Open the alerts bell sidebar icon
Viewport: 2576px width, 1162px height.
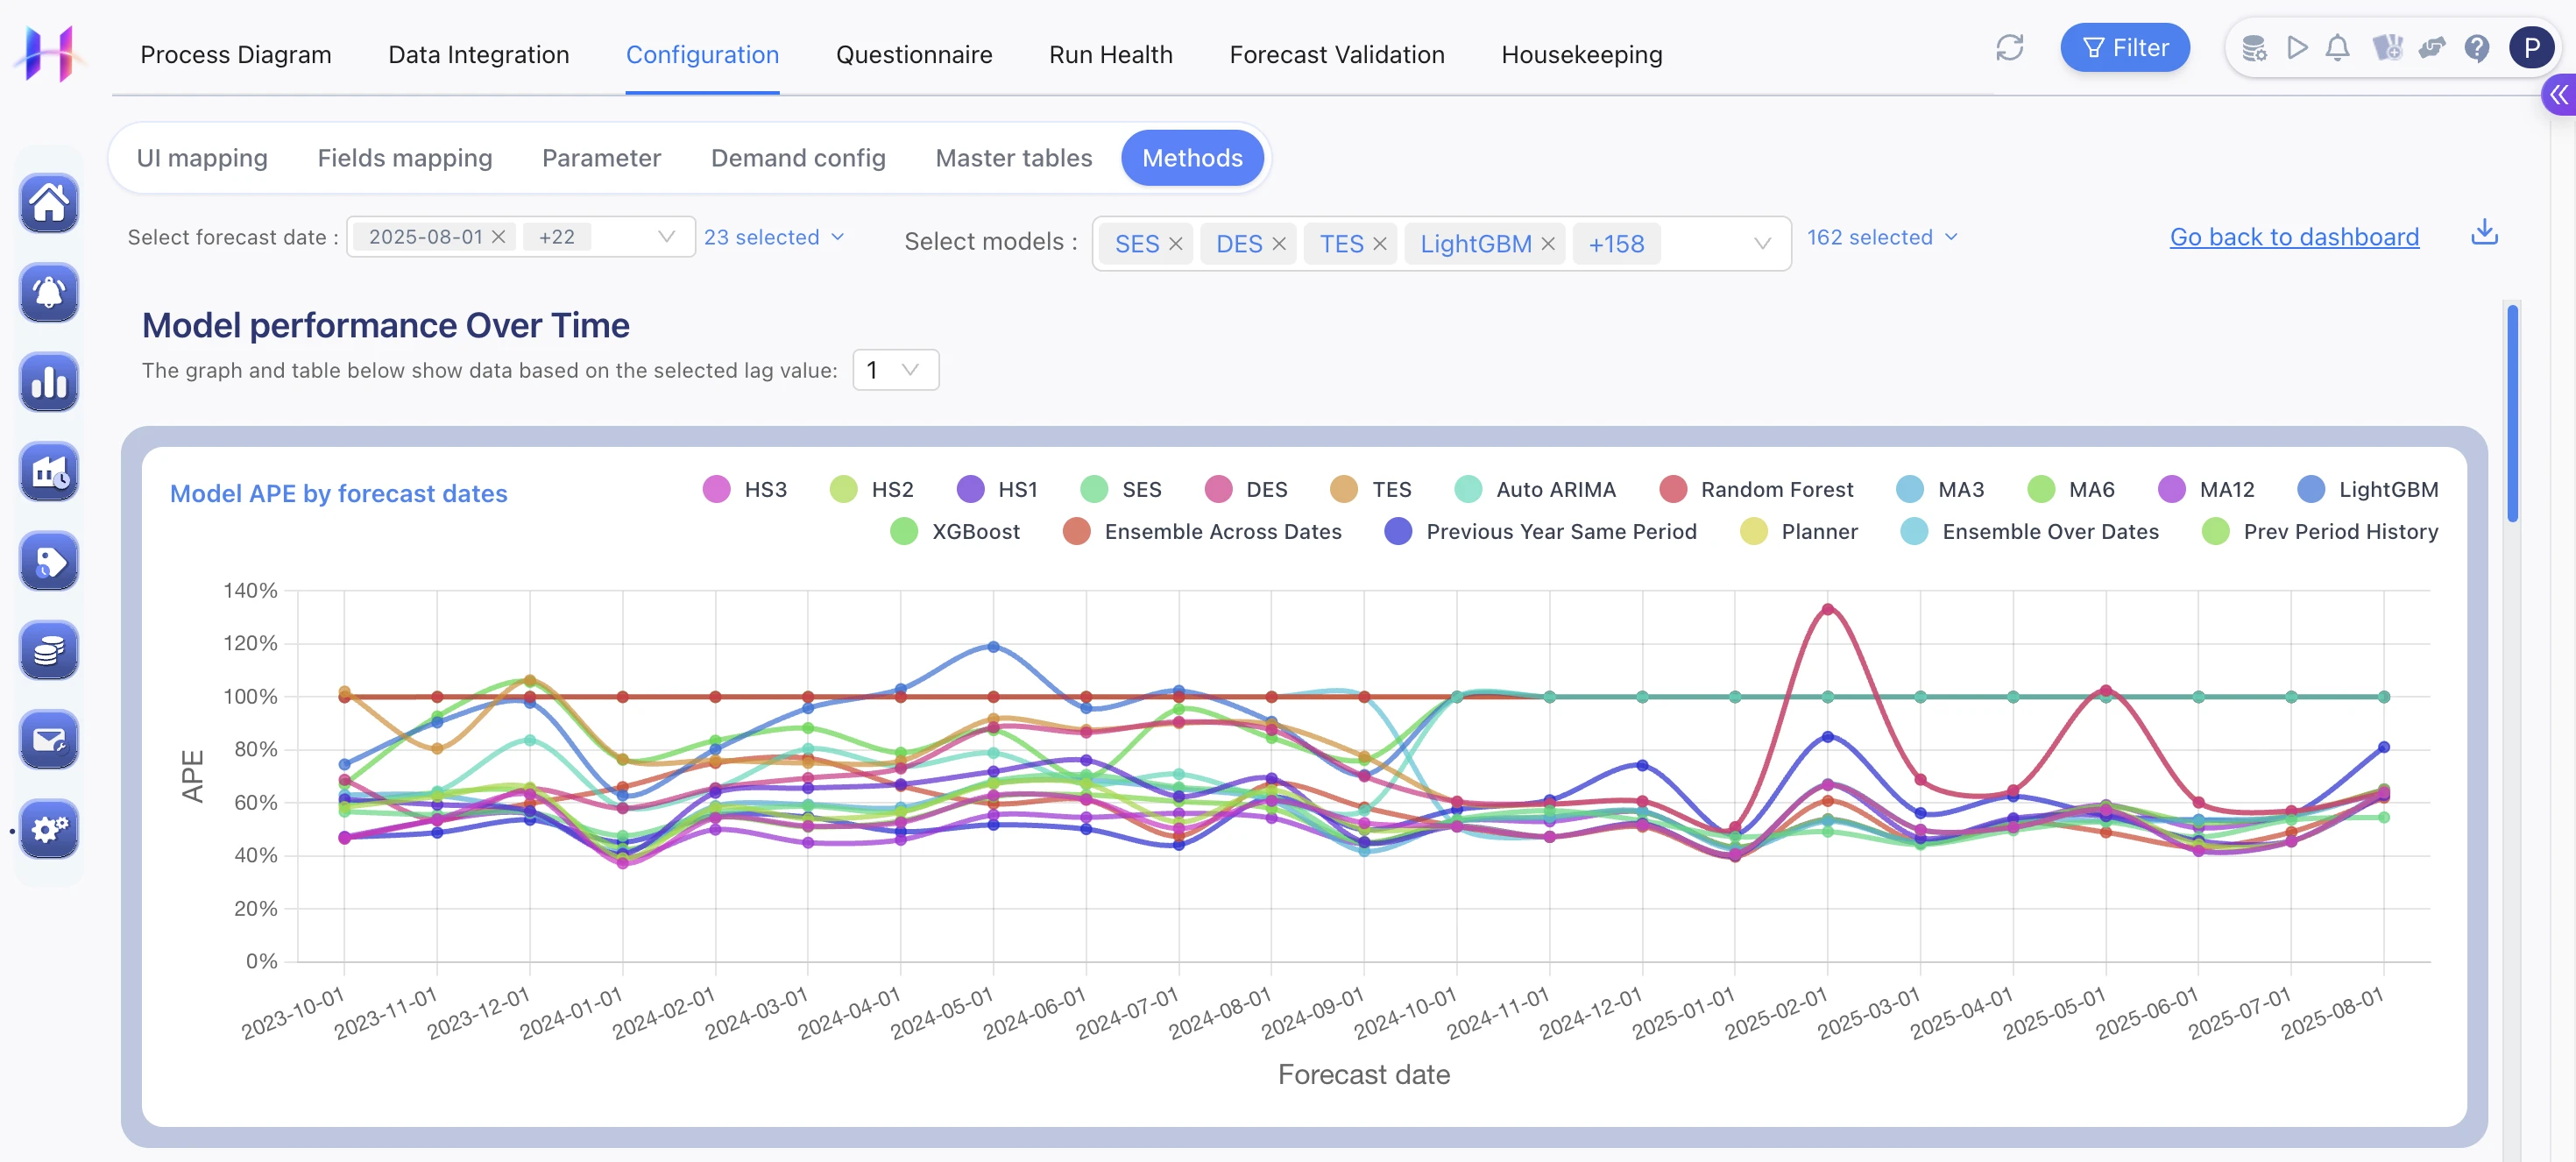click(49, 292)
